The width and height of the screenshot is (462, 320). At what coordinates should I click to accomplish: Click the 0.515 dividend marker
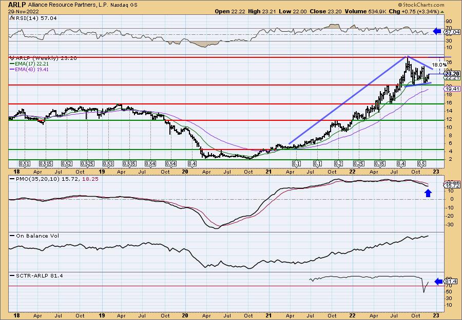click(46, 164)
